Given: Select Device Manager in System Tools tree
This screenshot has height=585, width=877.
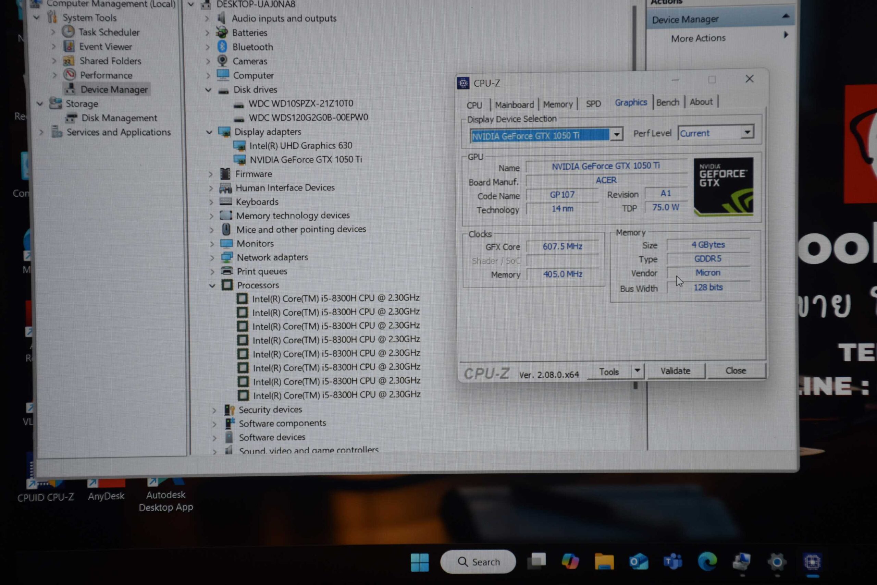Looking at the screenshot, I should point(114,89).
